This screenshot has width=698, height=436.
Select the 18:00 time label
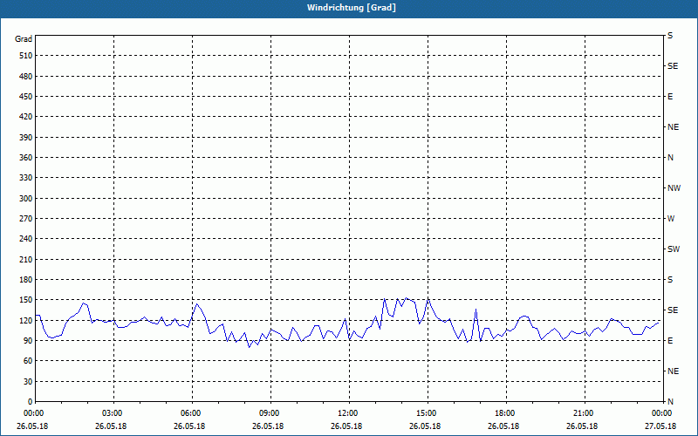(x=505, y=413)
